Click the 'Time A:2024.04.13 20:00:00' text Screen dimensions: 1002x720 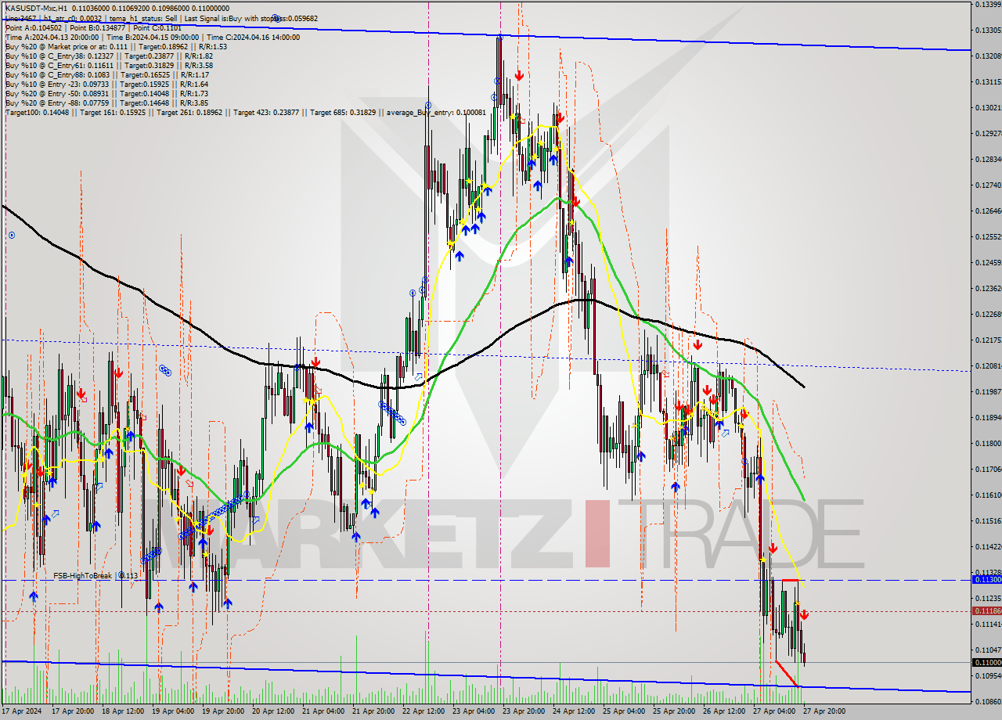pyautogui.click(x=52, y=37)
